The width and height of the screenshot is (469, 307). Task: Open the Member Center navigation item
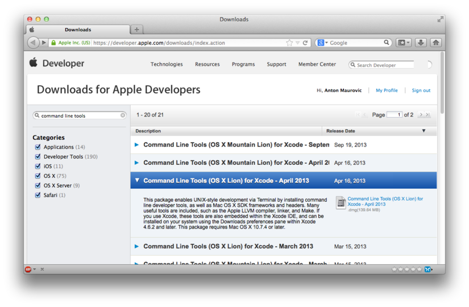pyautogui.click(x=317, y=64)
